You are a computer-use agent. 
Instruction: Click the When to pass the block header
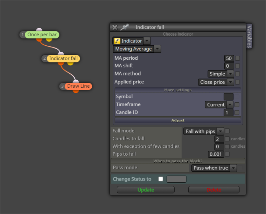coord(178,161)
